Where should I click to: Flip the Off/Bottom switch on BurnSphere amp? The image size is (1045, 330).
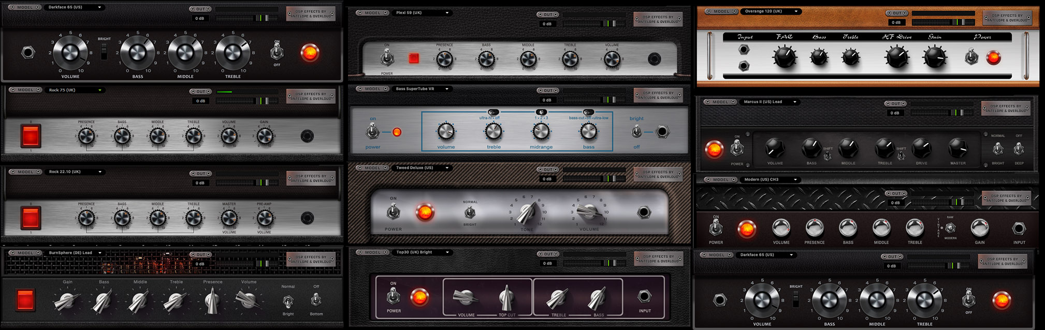[x=316, y=299]
